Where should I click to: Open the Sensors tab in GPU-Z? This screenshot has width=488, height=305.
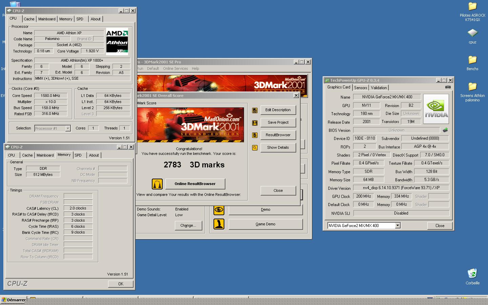pyautogui.click(x=361, y=88)
